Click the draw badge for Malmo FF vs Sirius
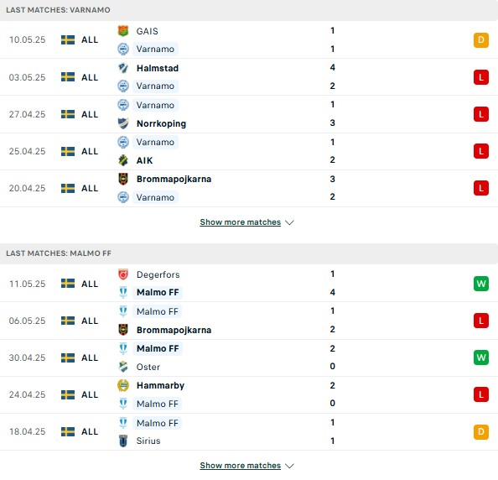 pyautogui.click(x=481, y=431)
